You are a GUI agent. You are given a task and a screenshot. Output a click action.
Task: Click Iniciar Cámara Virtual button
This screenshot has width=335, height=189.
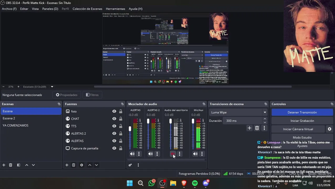coord(298,129)
